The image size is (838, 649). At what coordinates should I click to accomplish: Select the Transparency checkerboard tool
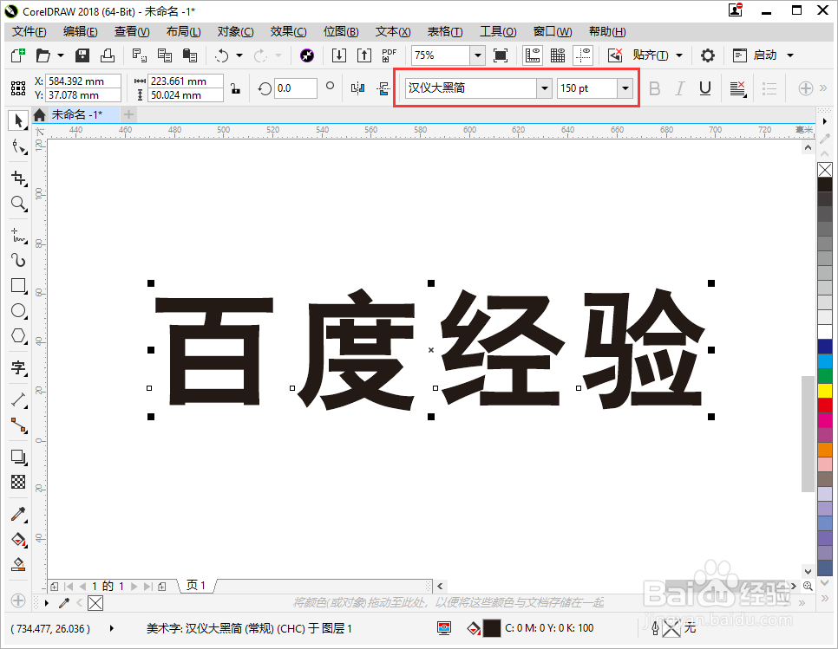tap(19, 482)
